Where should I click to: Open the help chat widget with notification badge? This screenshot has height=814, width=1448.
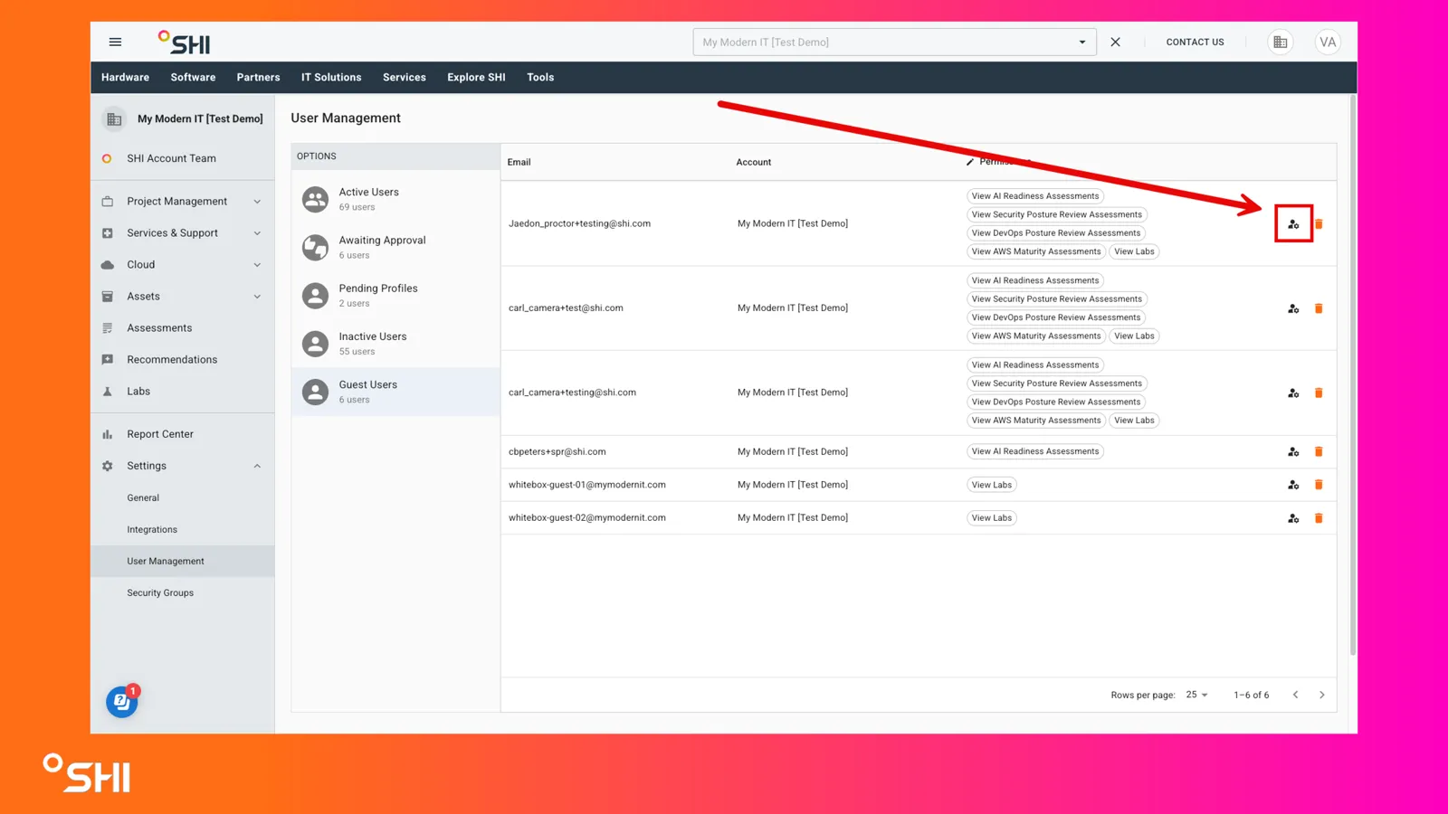pyautogui.click(x=121, y=701)
